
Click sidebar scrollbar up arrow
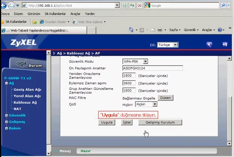pyautogui.click(x=49, y=53)
